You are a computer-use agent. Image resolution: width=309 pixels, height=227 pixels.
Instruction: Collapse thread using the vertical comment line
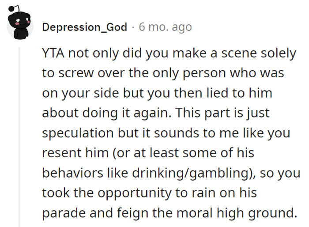click(19, 132)
